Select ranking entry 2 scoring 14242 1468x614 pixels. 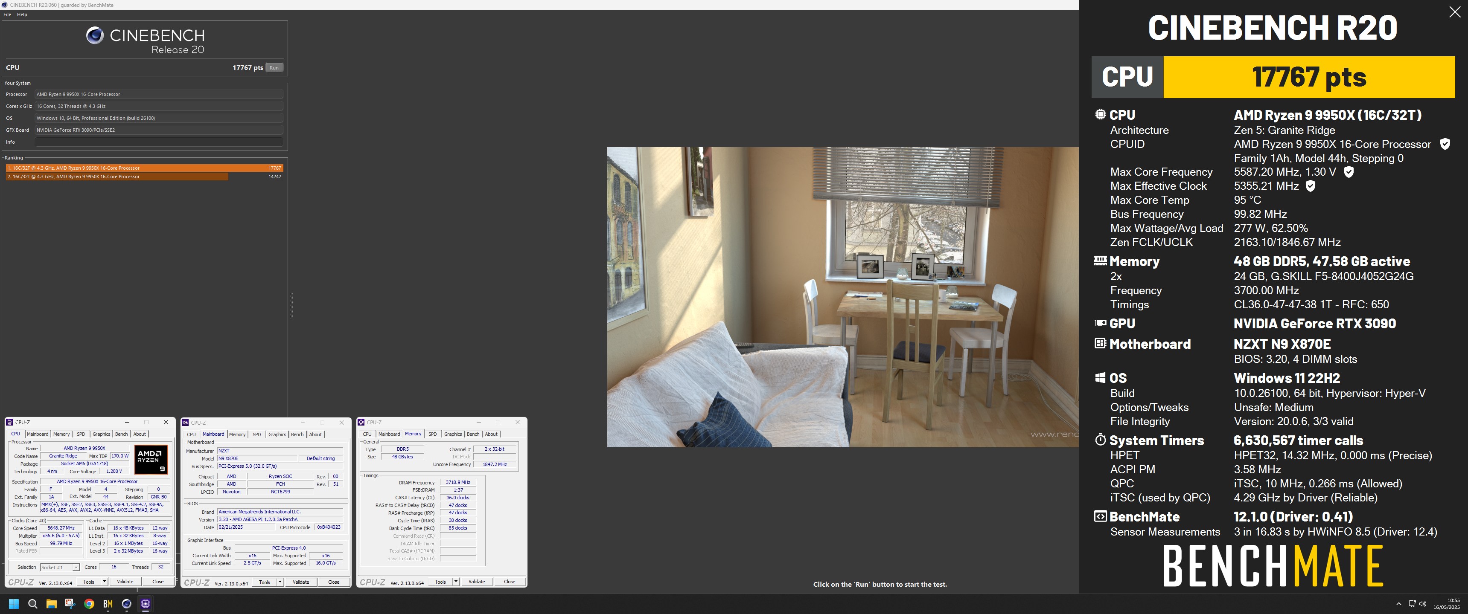[x=144, y=177]
